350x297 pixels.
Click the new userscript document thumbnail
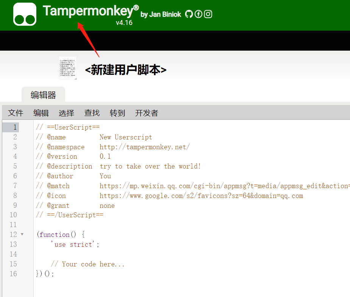pos(68,68)
